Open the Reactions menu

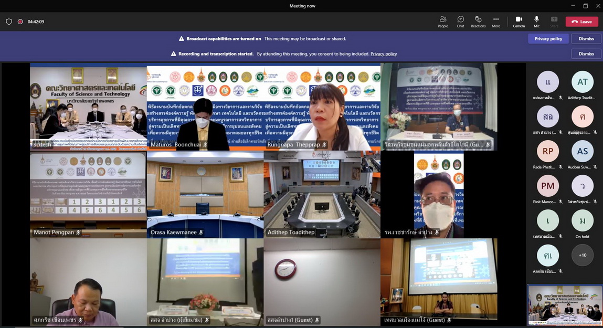coord(478,22)
